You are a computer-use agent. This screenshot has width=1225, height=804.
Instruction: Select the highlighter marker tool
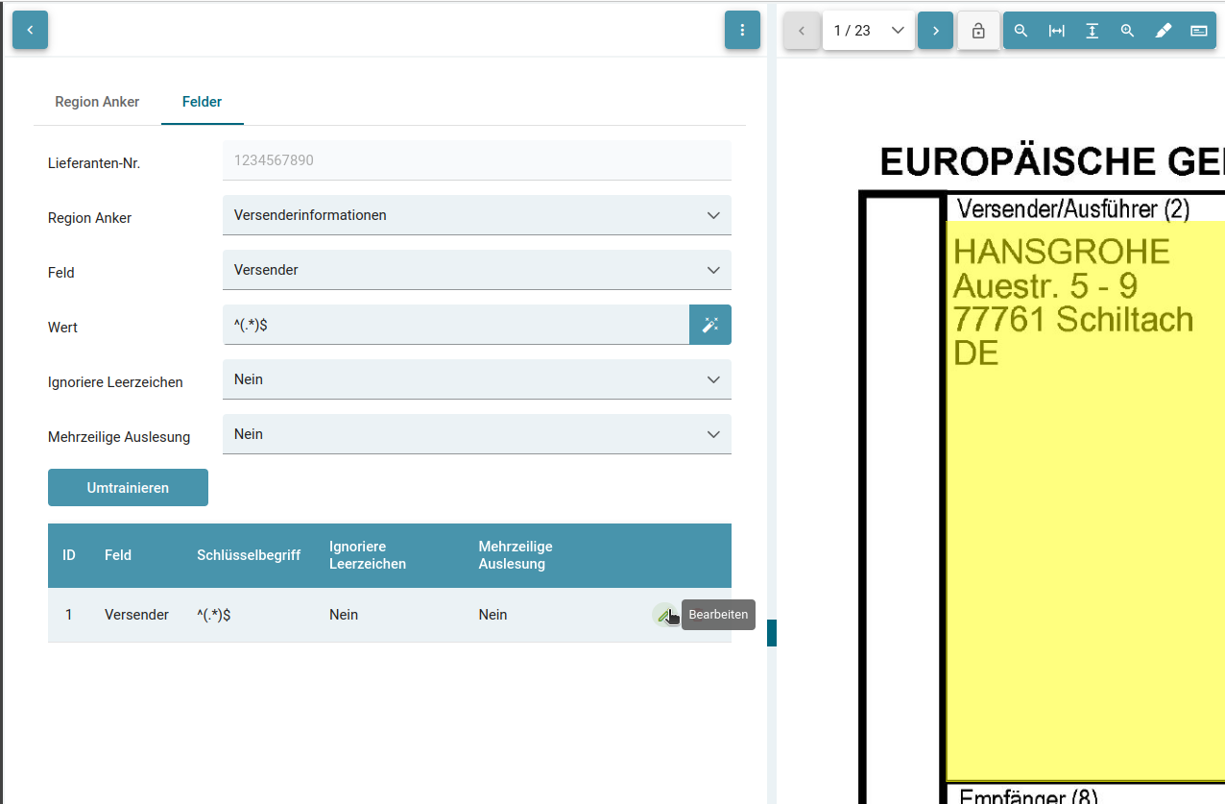point(1163,31)
